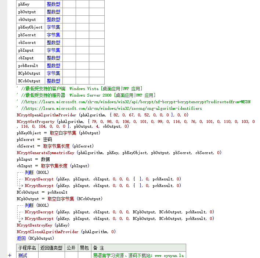Screen dimensions: 260x258
Task: Click the 公开 header cell
Action: click(71, 248)
